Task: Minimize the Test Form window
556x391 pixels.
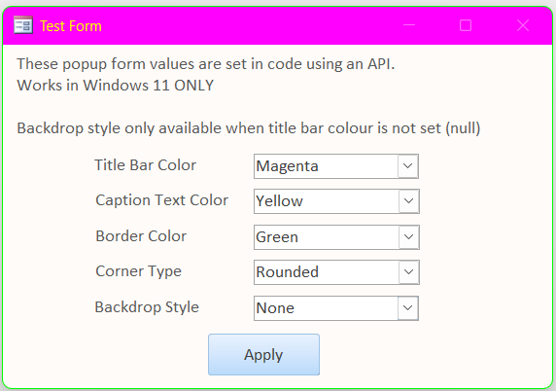Action: pos(409,25)
